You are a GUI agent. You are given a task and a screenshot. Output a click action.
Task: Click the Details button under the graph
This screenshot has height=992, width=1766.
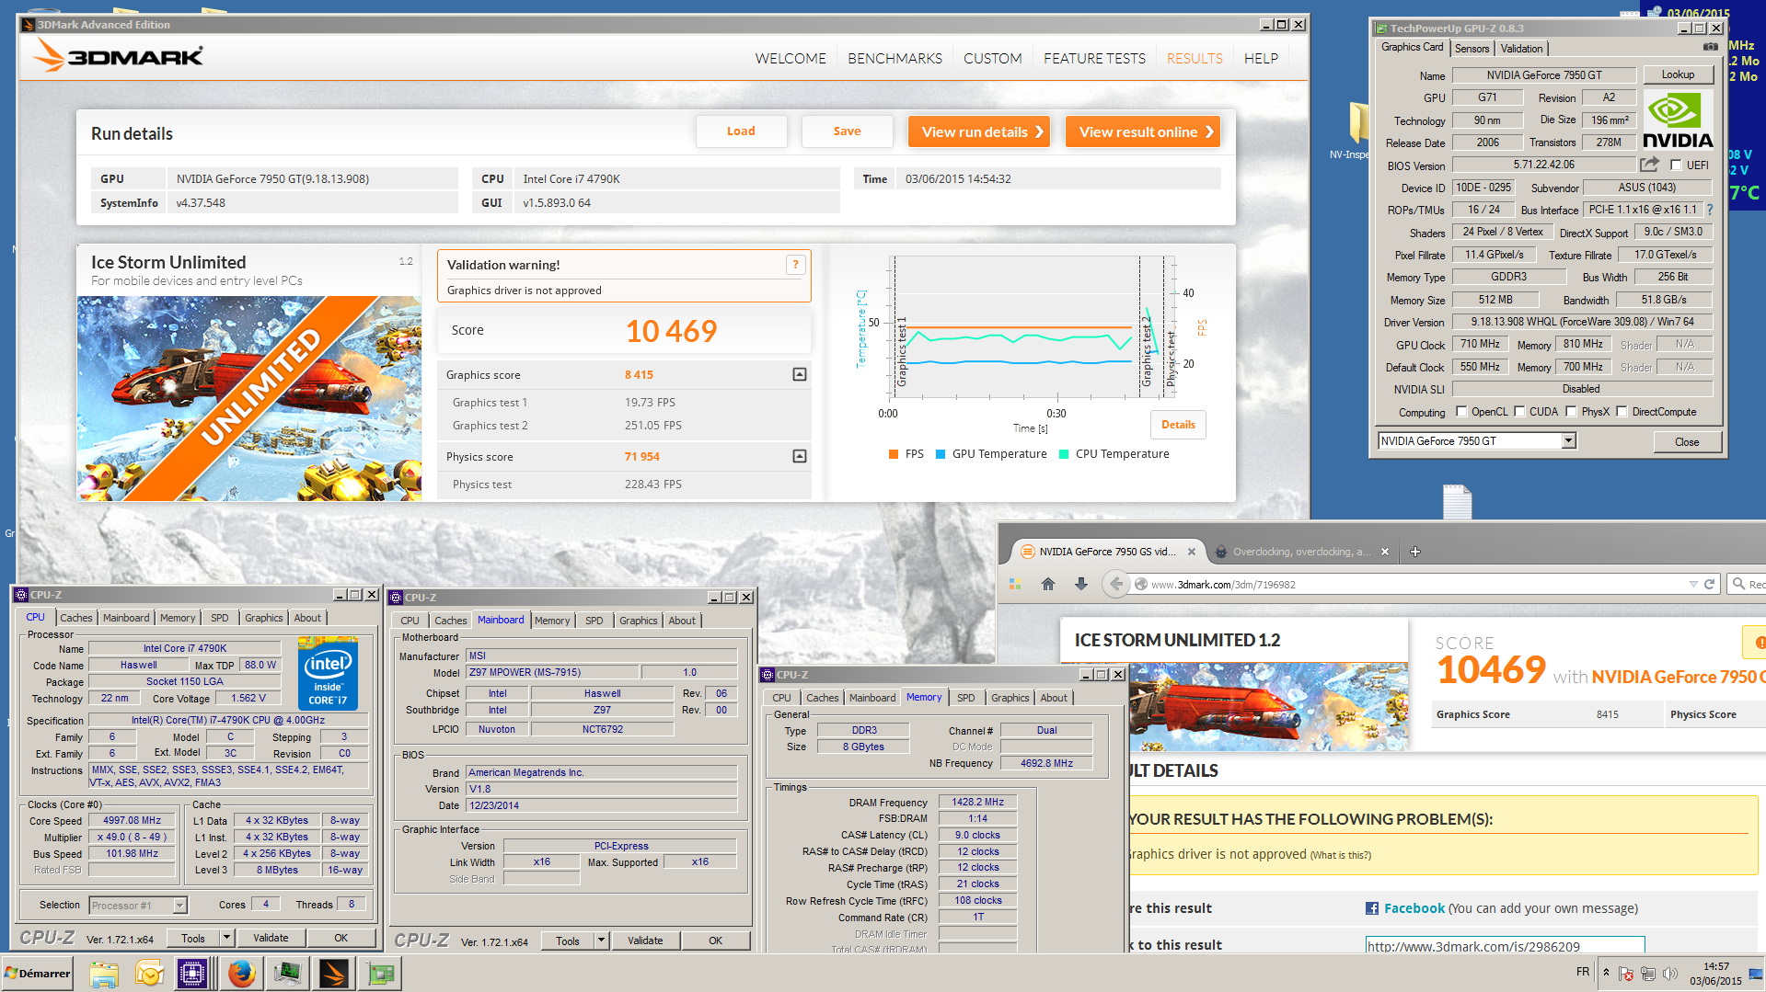coord(1178,425)
